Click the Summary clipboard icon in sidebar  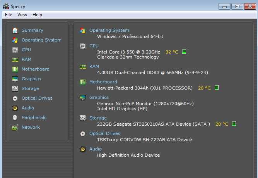[x=15, y=31]
